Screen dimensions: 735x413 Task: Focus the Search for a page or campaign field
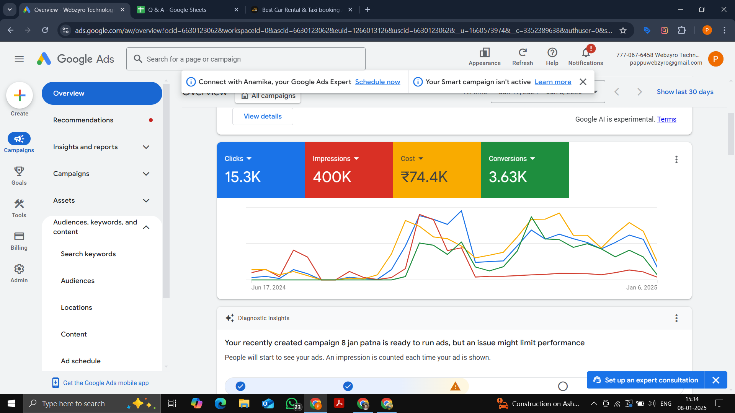pyautogui.click(x=246, y=59)
